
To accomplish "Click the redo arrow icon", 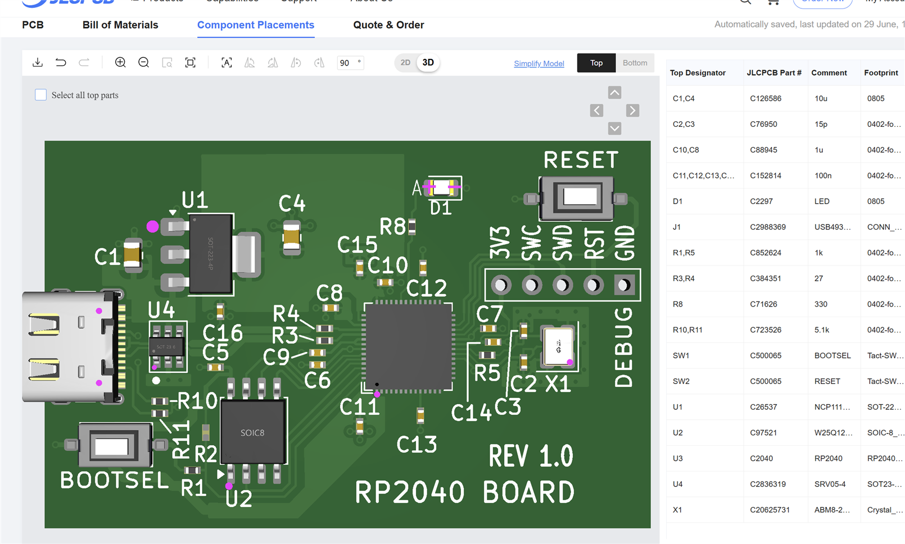I will [84, 63].
